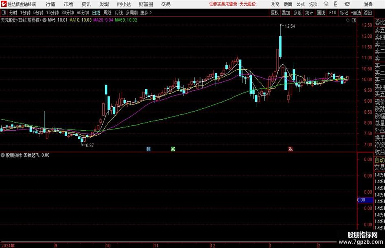
Task: Click the 多股 toolbar button
Action: [297, 13]
